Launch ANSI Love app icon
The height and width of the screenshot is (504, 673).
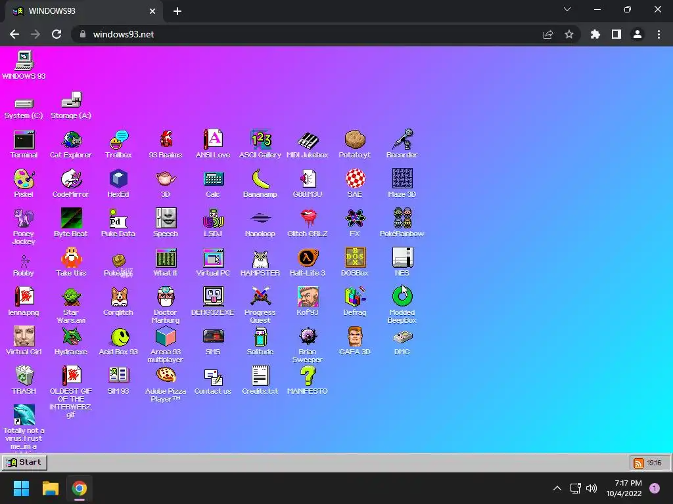(x=213, y=140)
